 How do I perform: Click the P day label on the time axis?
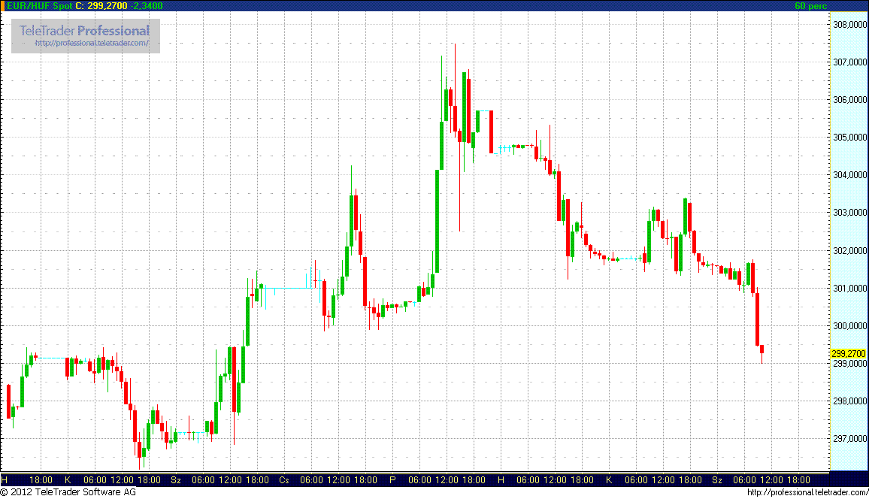coord(392,480)
